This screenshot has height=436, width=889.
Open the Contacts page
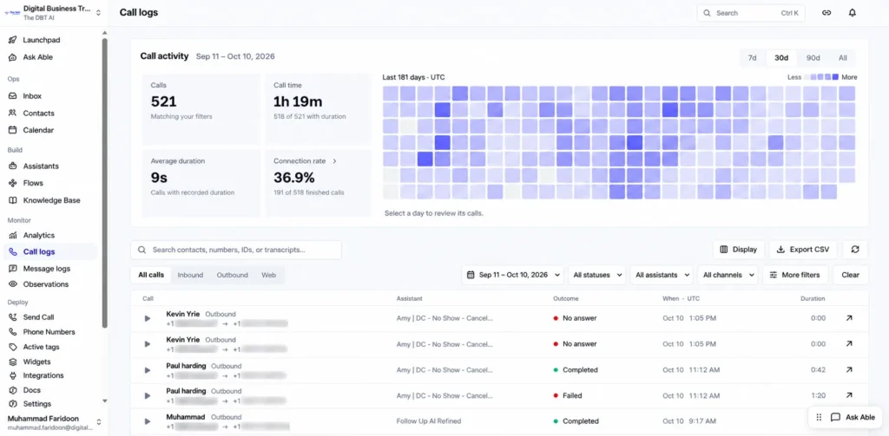click(x=38, y=114)
